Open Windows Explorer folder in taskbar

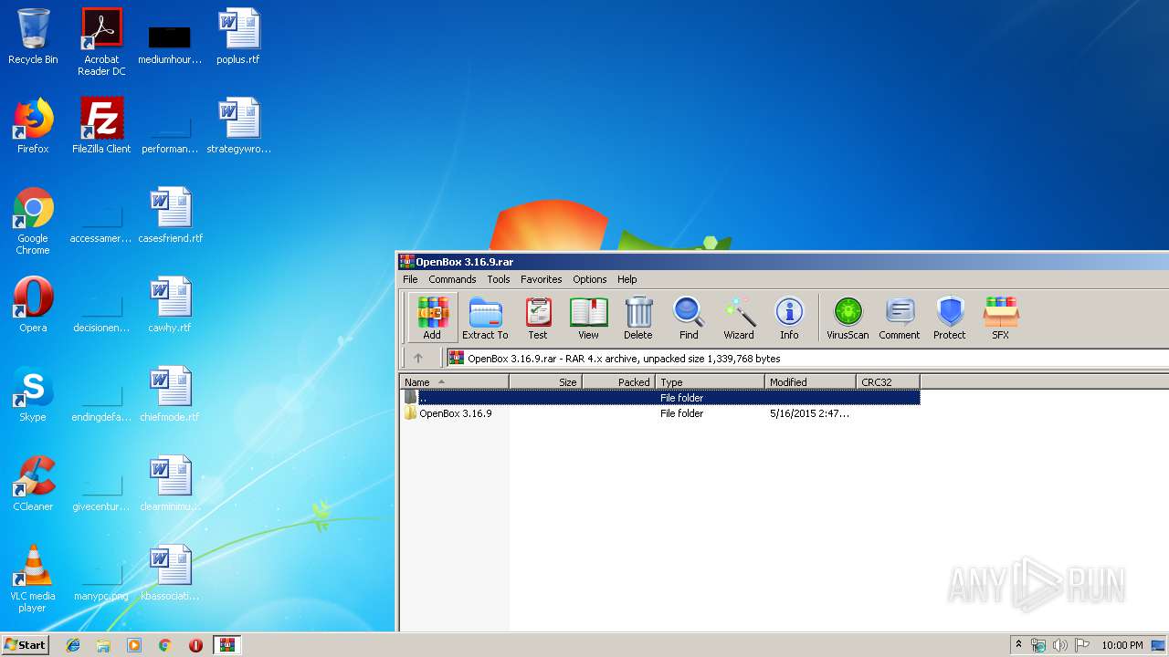[x=103, y=645]
